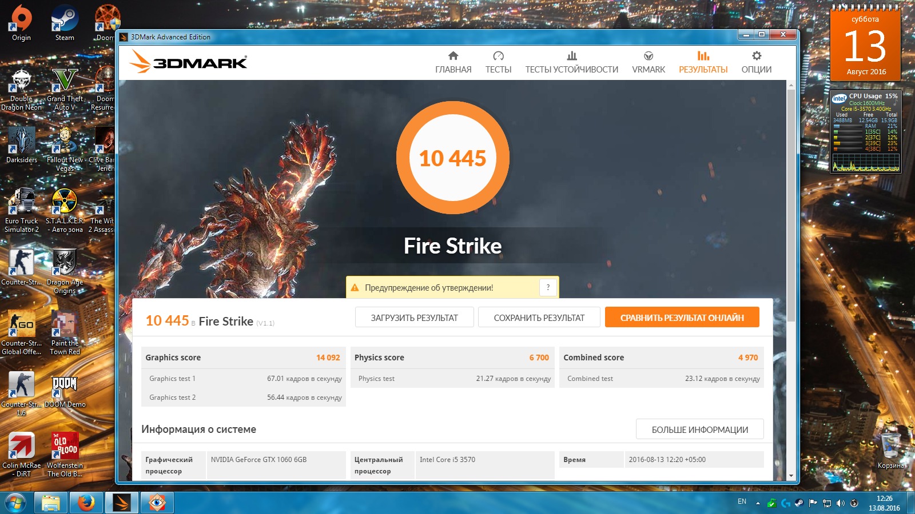Select the РЕЗУЛЬТАТЫ tab
Image resolution: width=915 pixels, height=514 pixels.
point(703,62)
